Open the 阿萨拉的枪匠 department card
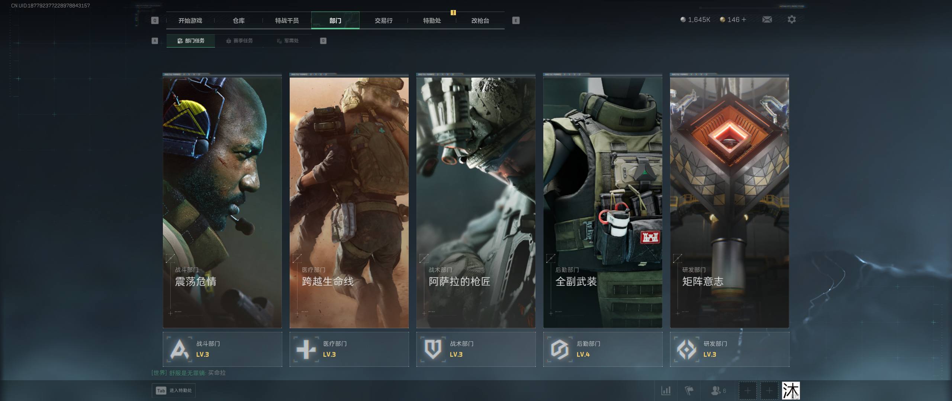 coord(476,202)
